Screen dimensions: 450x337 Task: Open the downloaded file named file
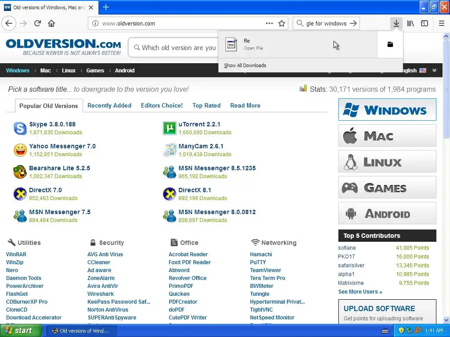[x=298, y=44]
